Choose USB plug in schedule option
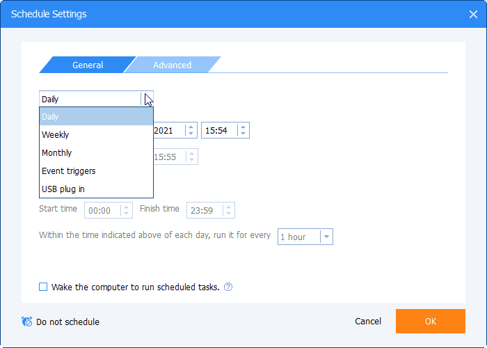The width and height of the screenshot is (487, 348). point(63,189)
